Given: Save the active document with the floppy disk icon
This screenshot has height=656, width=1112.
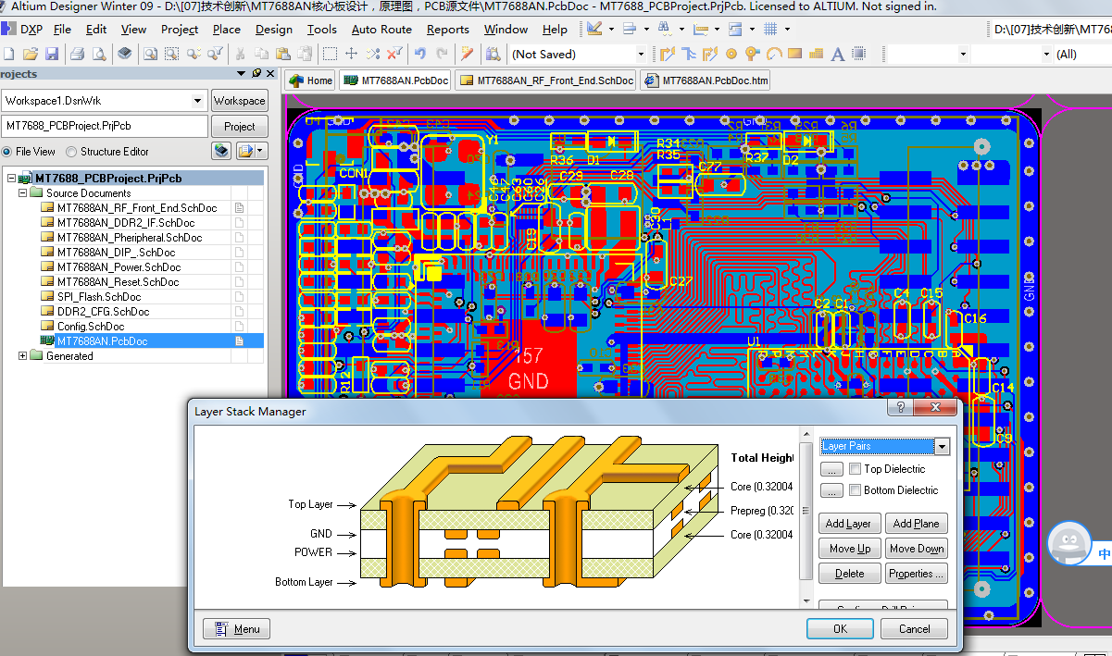Looking at the screenshot, I should (x=52, y=54).
